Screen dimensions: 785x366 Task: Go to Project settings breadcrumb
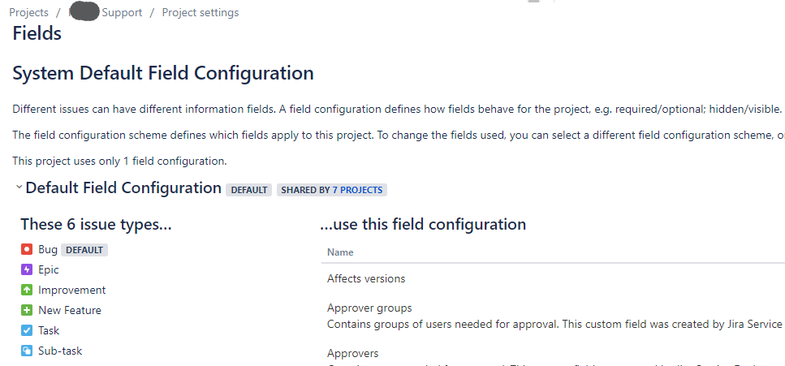click(201, 12)
